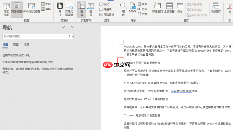Choose Multiple Pages zoom (多页)
This screenshot has height=130, width=233.
coord(142,9)
